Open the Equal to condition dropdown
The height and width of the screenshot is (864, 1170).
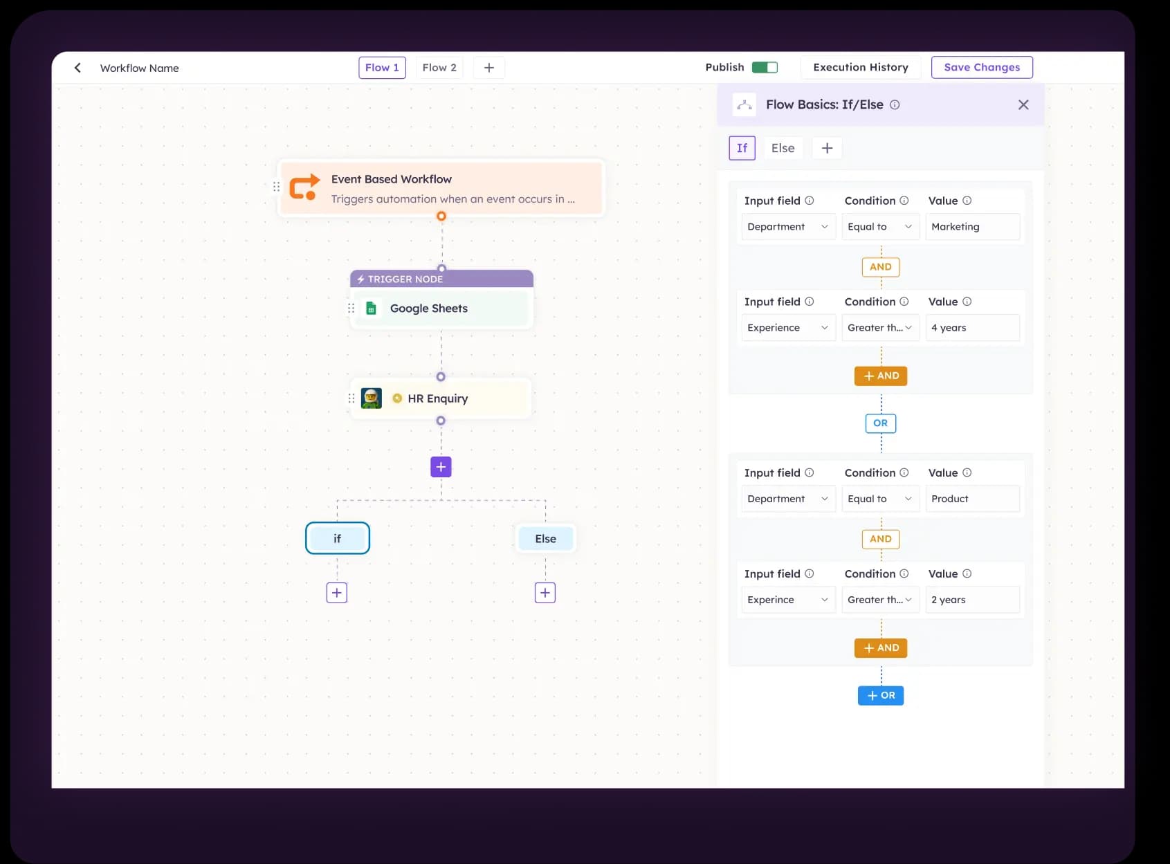click(880, 226)
